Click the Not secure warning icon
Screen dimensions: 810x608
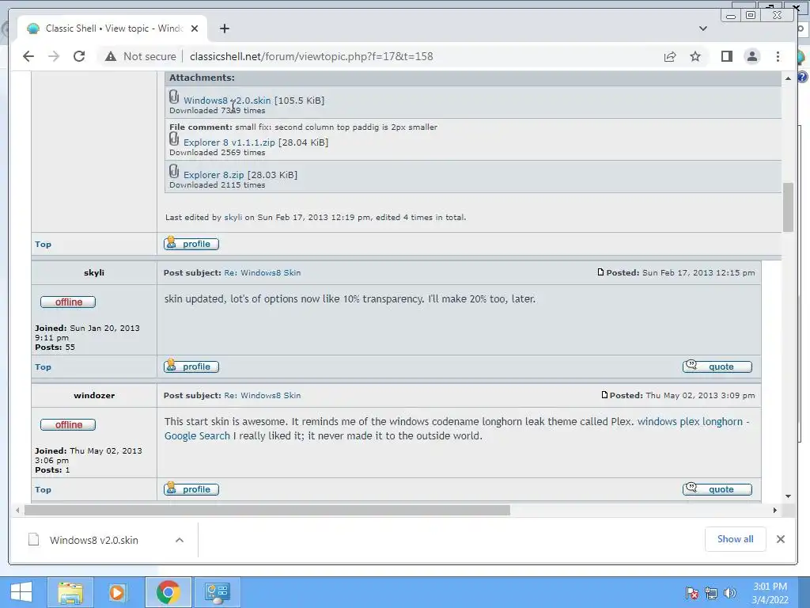(x=111, y=56)
